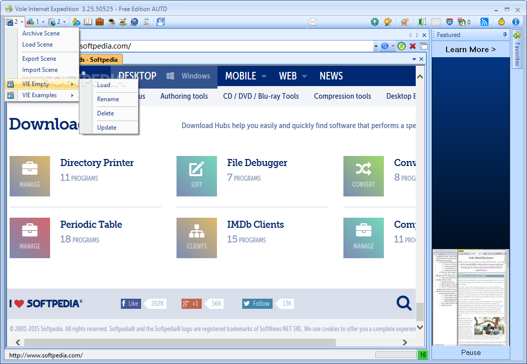The width and height of the screenshot is (527, 364).
Task: Click the brown briefcase toolbar icon
Action: [100, 22]
